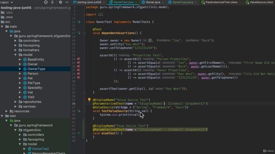Expand the resources folder

pyautogui.click(x=6, y=111)
